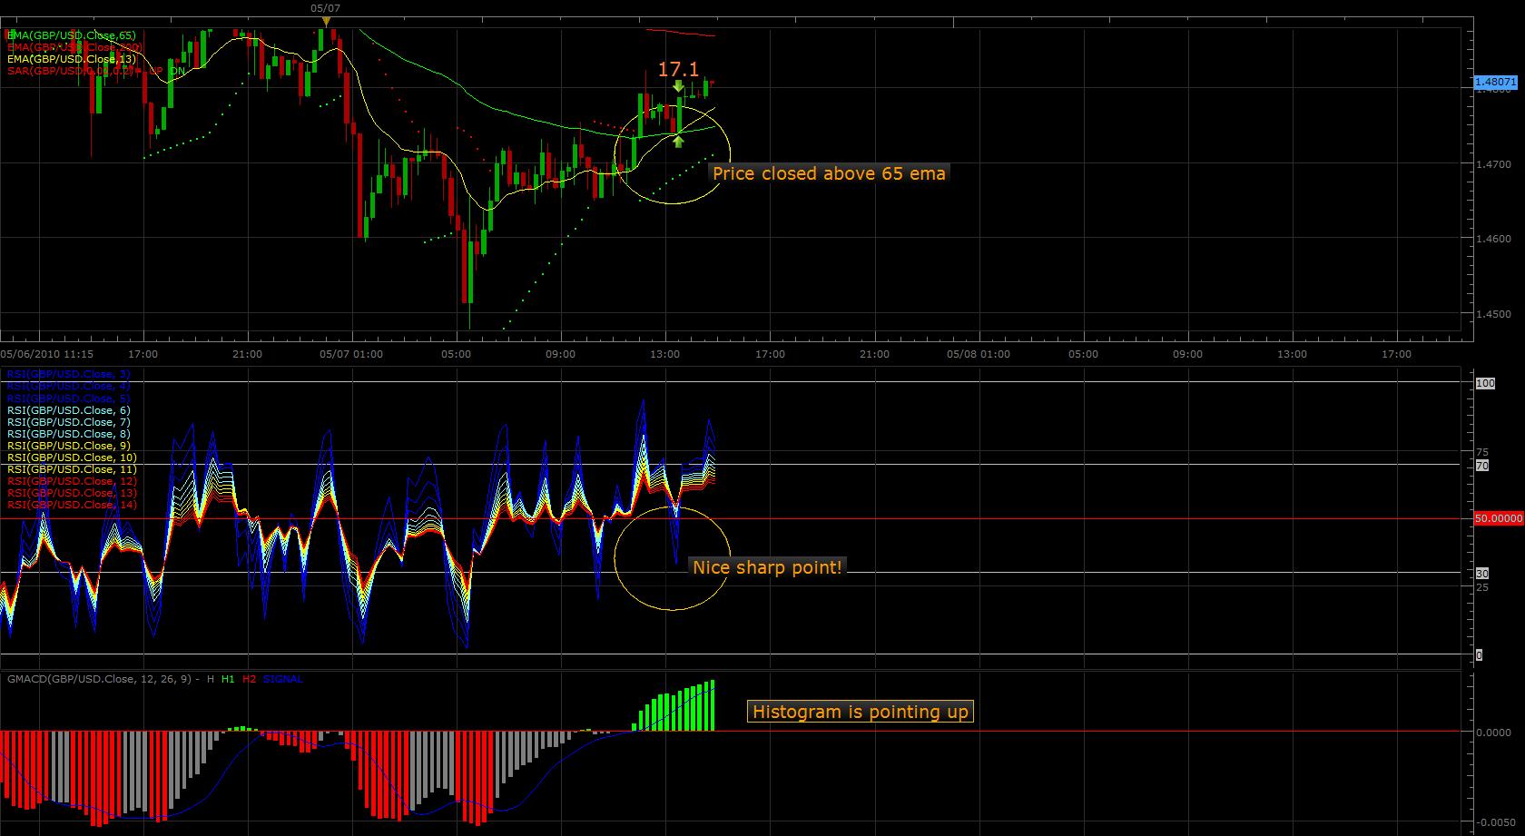Click the 05/07 01:00 time axis label
The height and width of the screenshot is (836, 1525).
[x=352, y=354]
